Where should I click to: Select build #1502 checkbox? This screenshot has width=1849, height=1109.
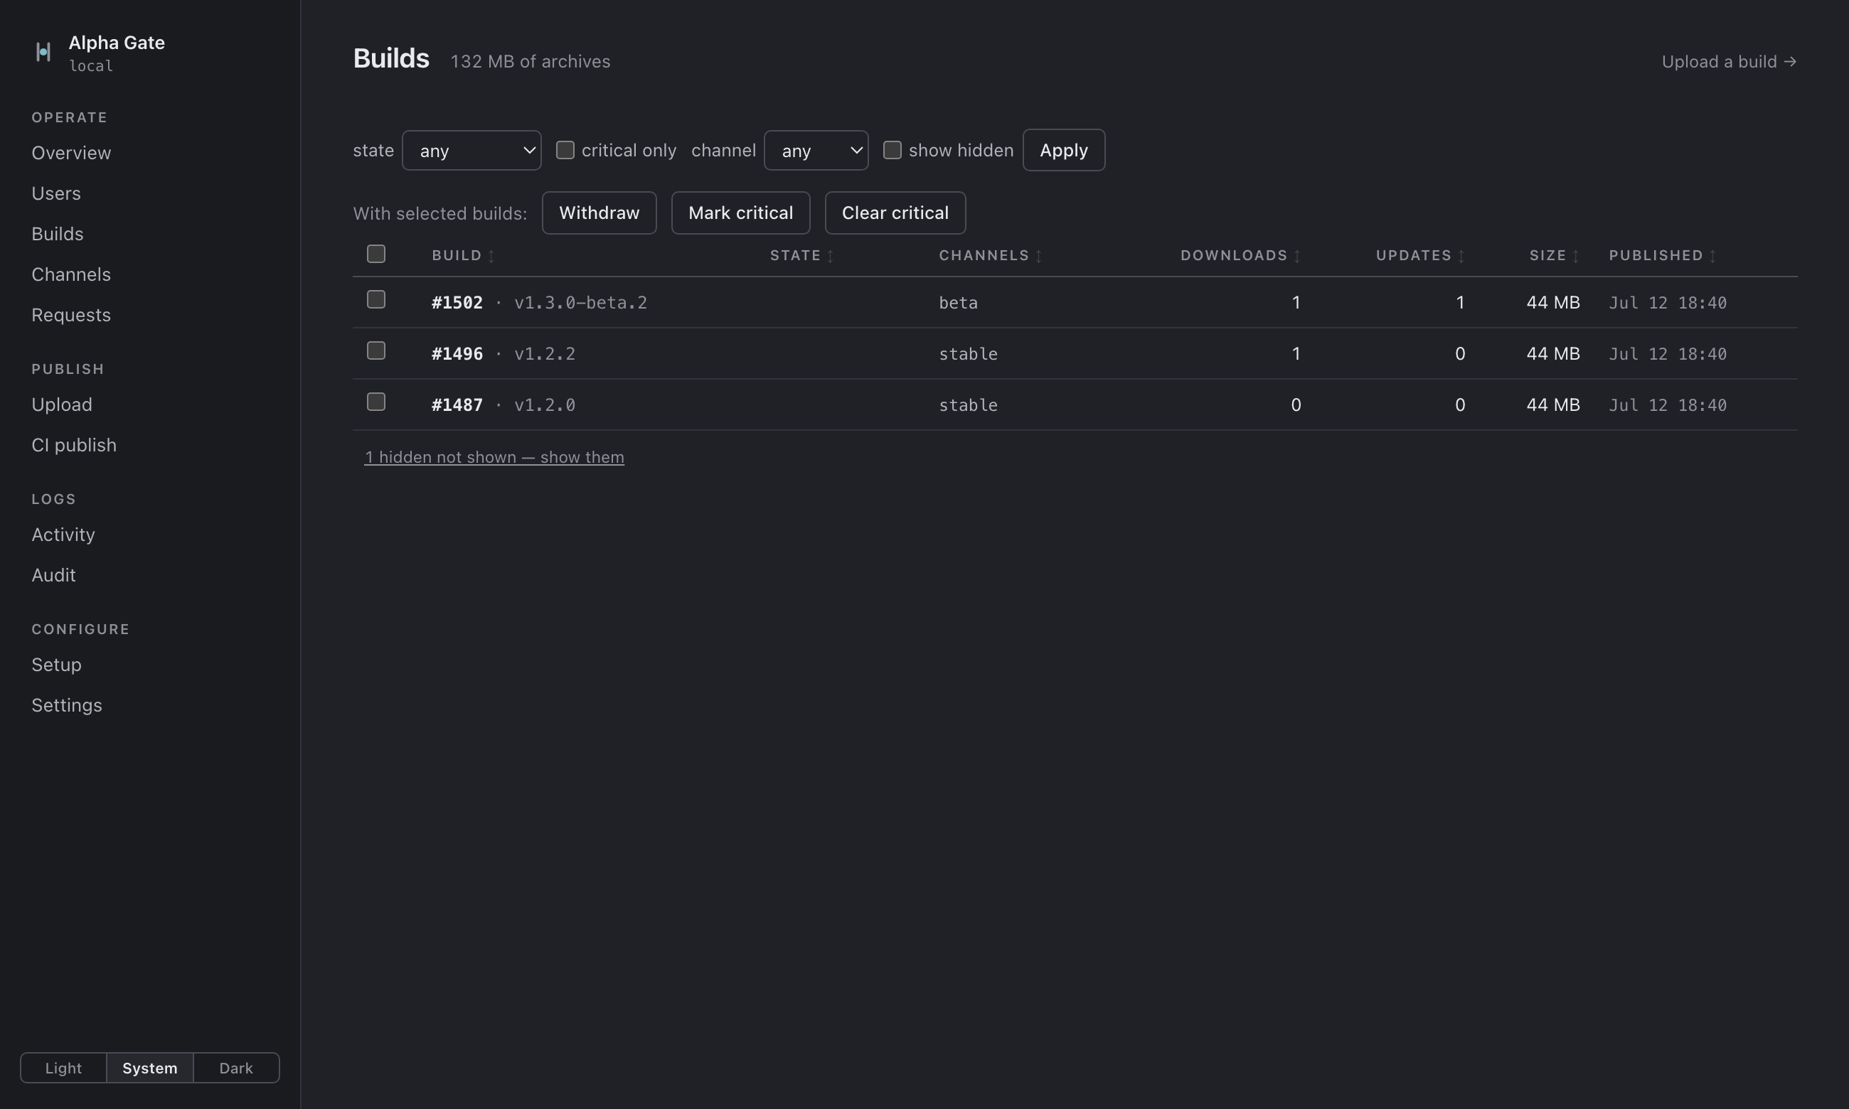tap(376, 300)
